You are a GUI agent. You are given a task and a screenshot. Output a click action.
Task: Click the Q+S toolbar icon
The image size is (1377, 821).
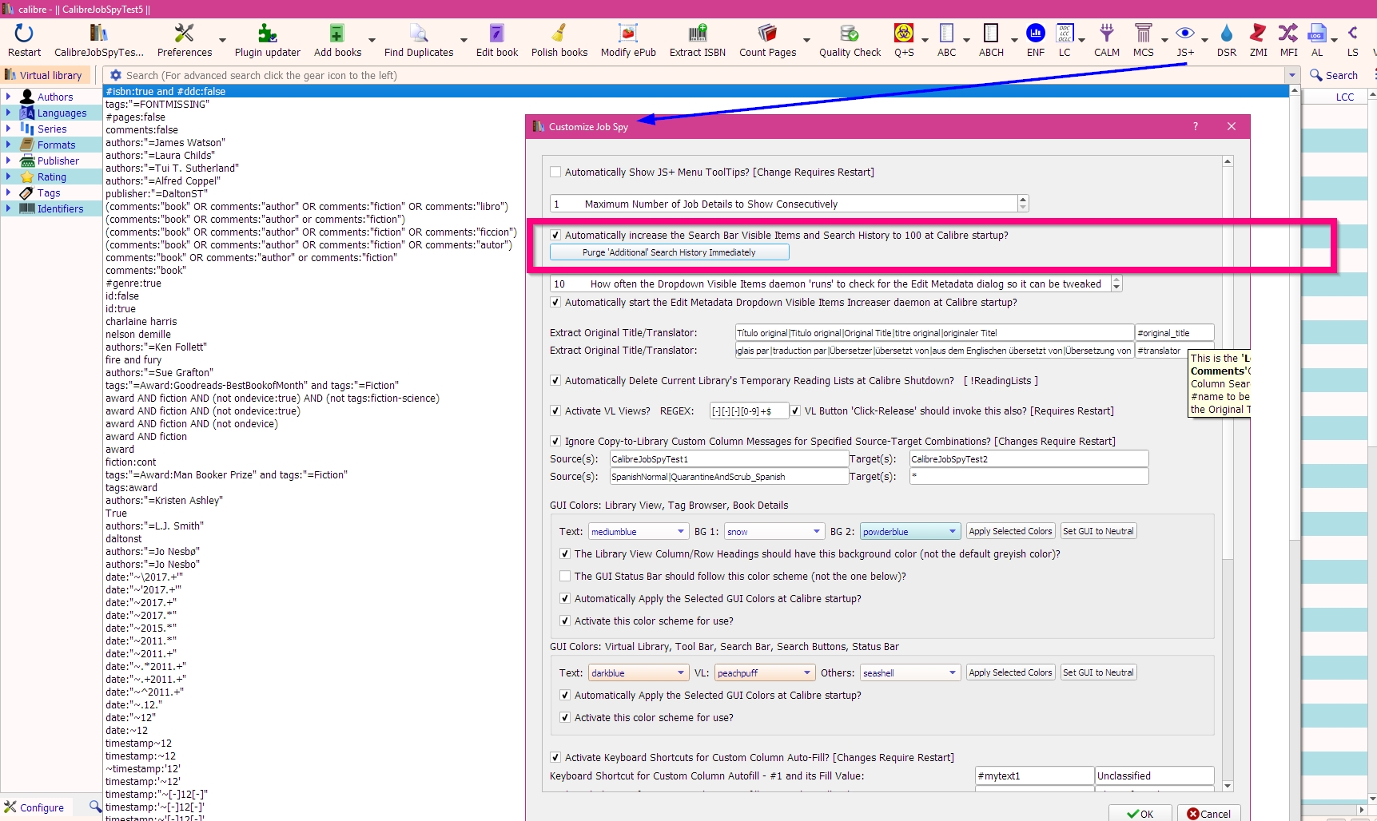[x=904, y=34]
